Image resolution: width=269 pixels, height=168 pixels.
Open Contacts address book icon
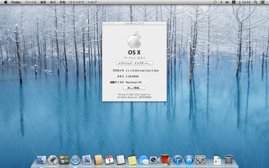point(98,160)
